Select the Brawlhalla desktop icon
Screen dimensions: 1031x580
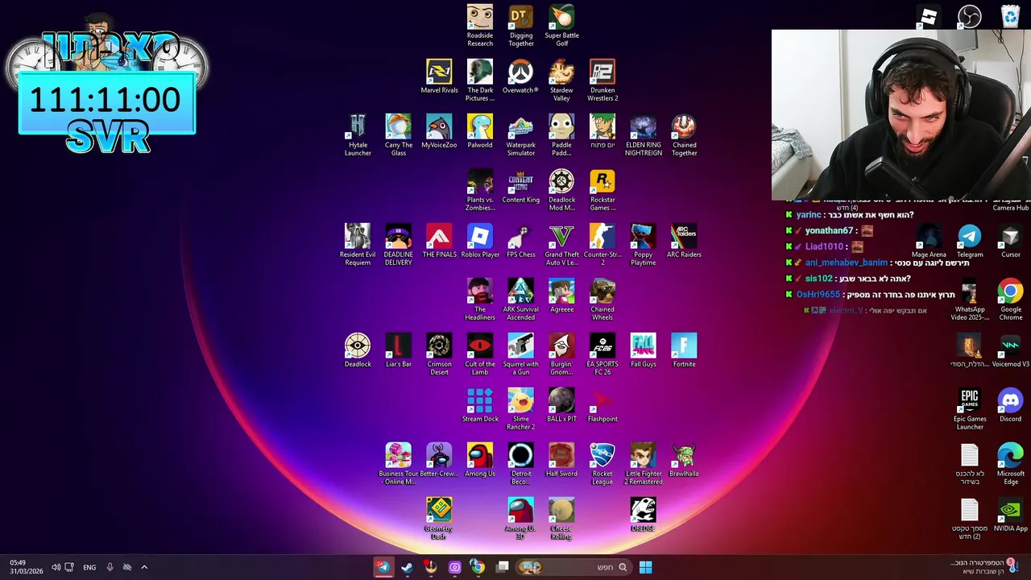(684, 461)
